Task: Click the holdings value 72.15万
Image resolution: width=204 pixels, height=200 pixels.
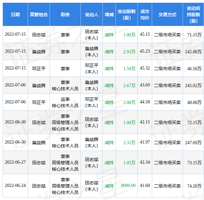Action: pos(194,122)
